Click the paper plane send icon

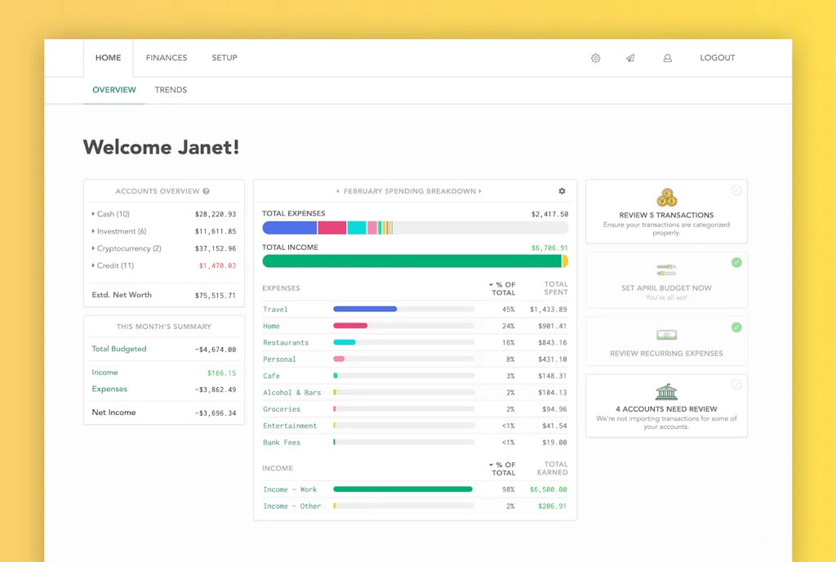point(629,58)
